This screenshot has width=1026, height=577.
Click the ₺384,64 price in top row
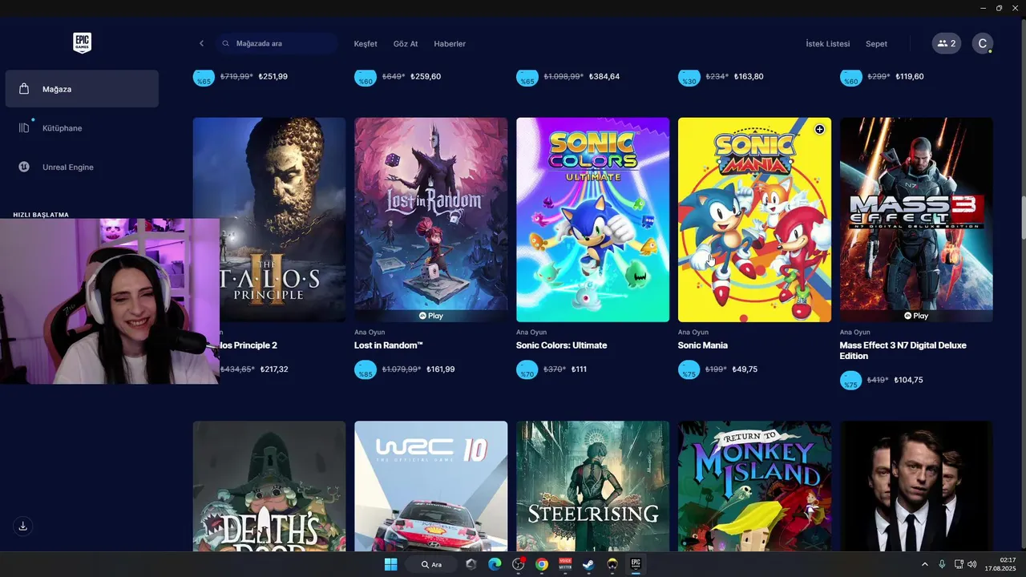(x=604, y=77)
